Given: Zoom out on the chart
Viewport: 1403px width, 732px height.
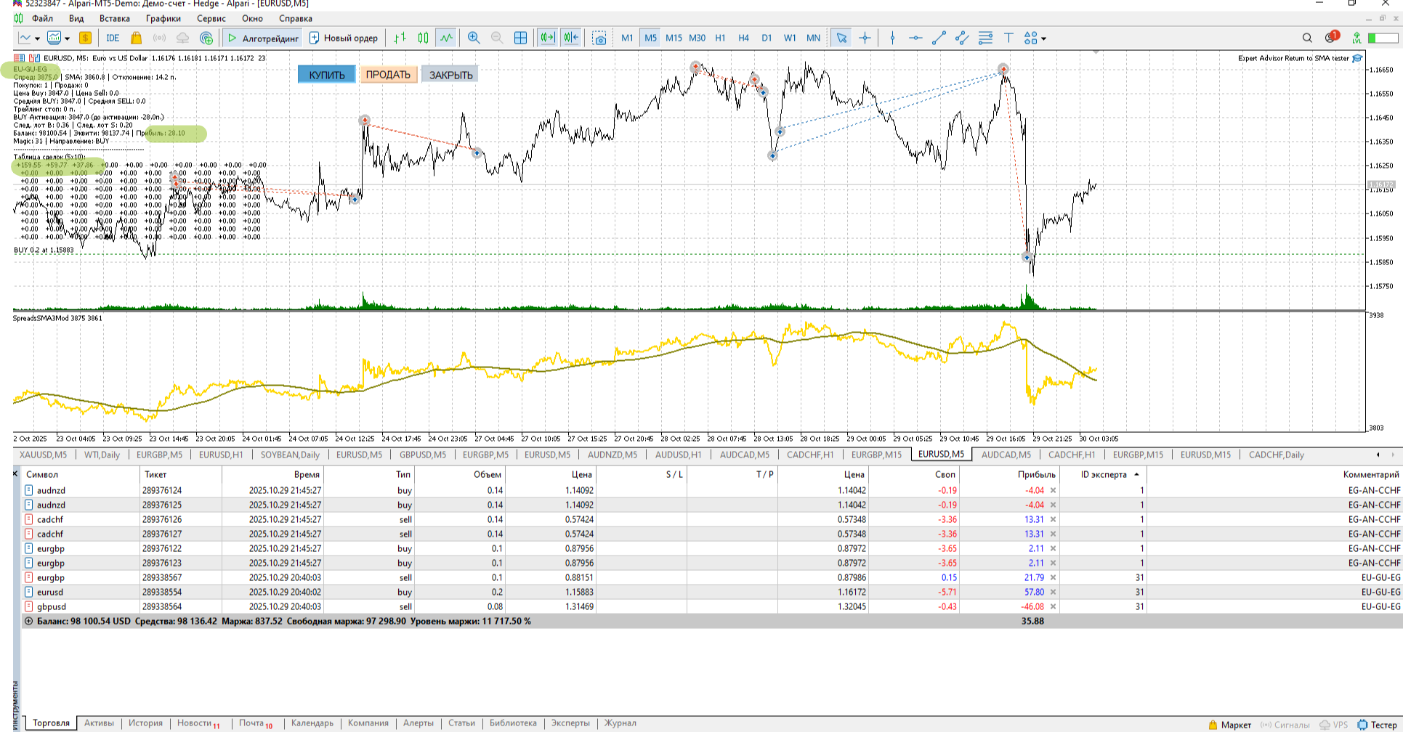Looking at the screenshot, I should coord(497,38).
